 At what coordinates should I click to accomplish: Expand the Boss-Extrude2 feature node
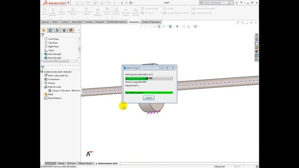coord(42,58)
